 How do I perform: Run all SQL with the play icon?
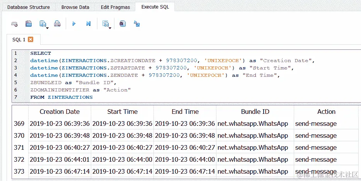click(74, 24)
